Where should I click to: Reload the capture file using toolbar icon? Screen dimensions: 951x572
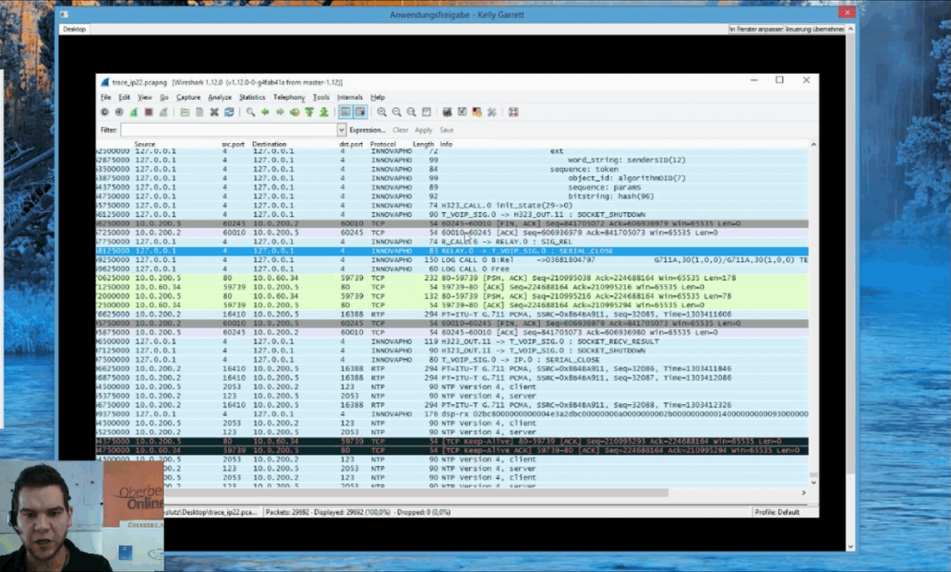coord(229,112)
